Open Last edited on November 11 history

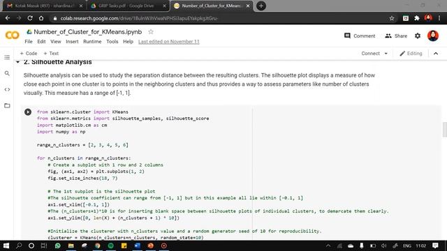[169, 42]
